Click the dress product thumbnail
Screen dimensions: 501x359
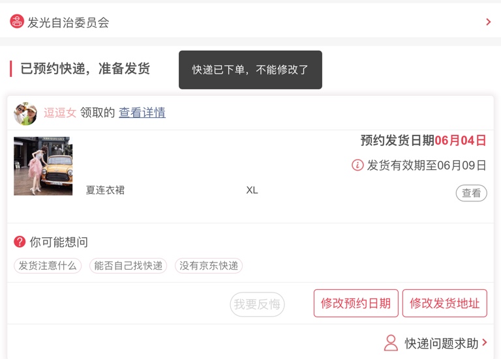click(43, 166)
